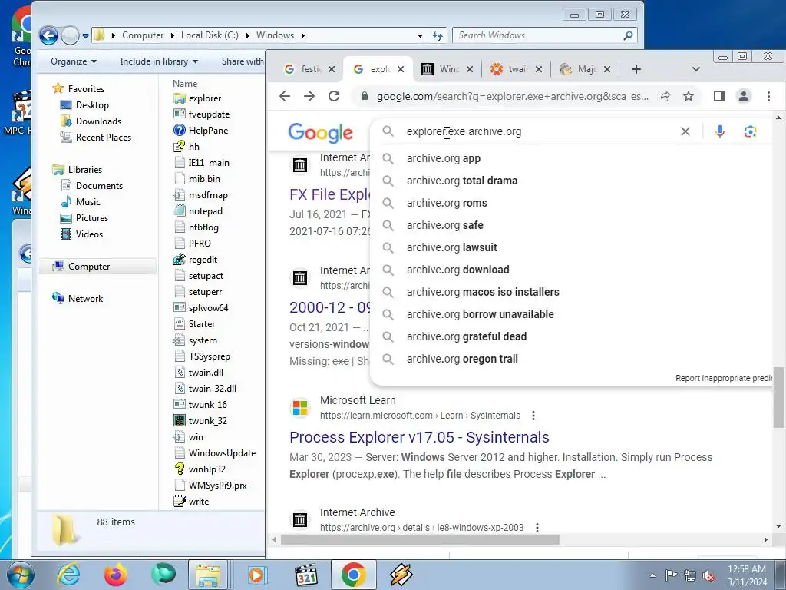786x590 pixels.
Task: Click the 'Search Windows' Explorer field
Action: click(539, 35)
